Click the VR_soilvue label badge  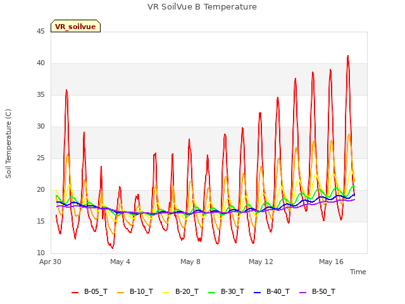point(75,26)
